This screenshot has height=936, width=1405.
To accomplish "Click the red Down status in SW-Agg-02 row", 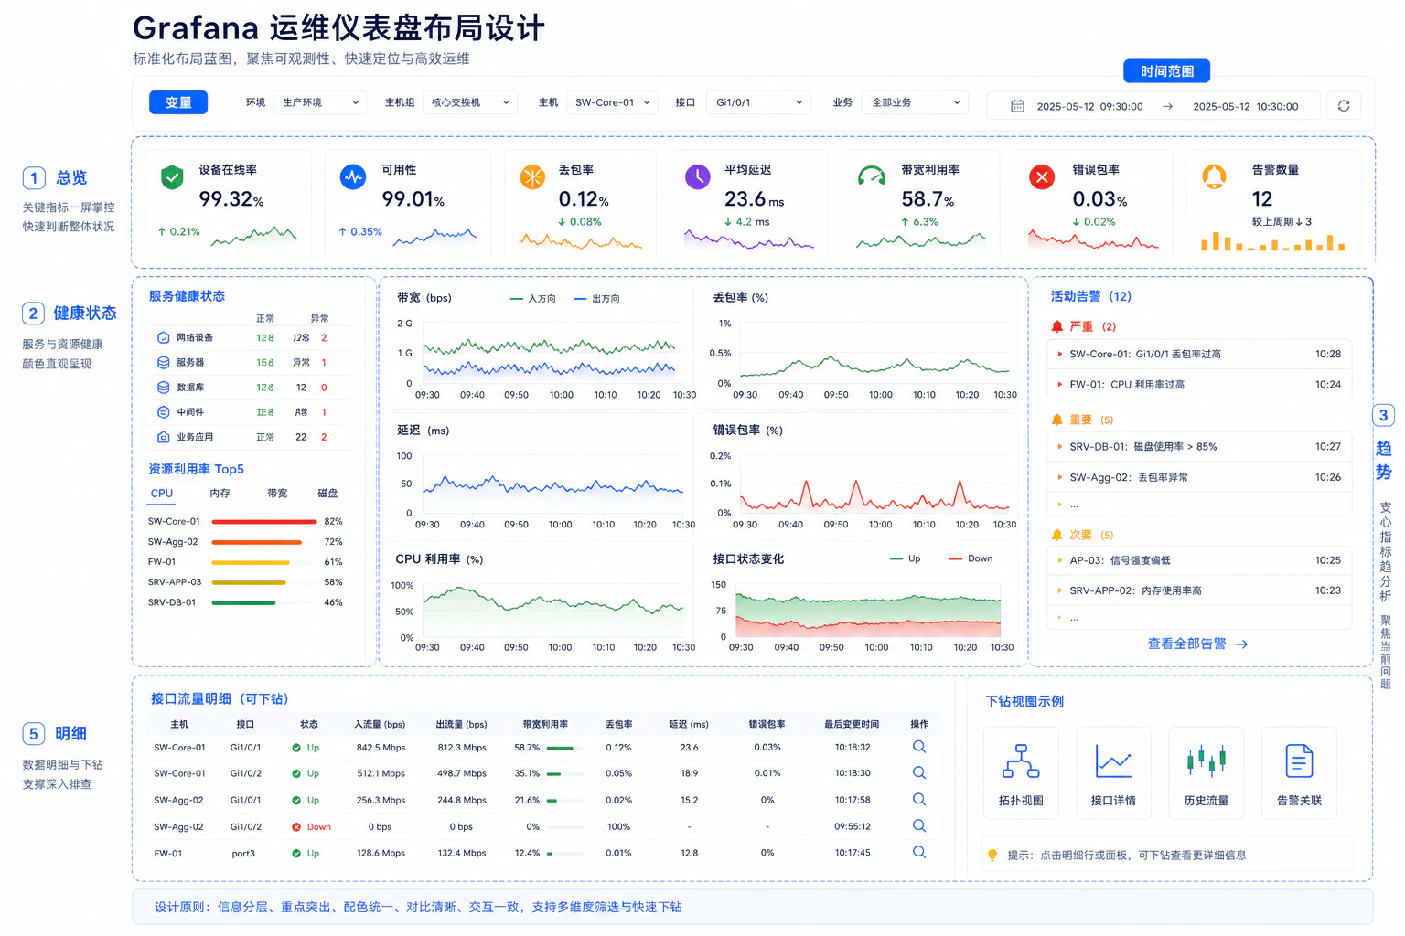I will click(311, 826).
